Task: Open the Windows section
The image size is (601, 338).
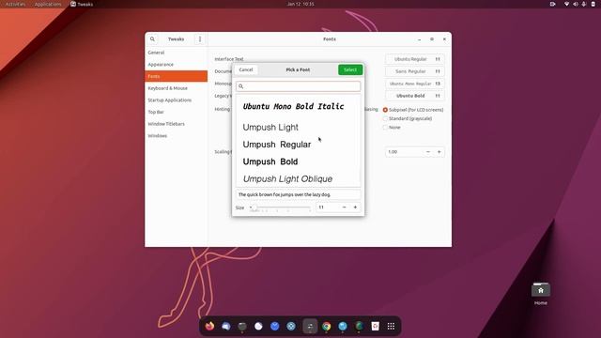Action: point(177,135)
